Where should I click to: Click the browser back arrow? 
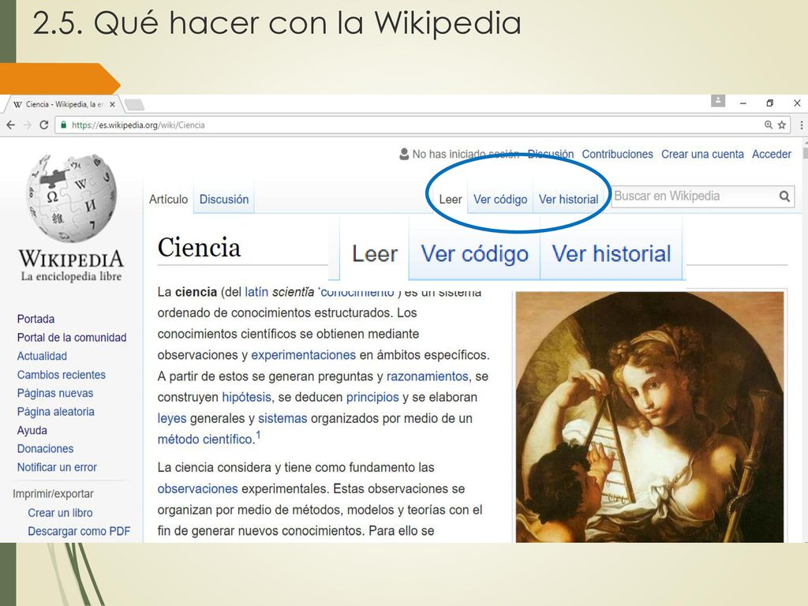coord(11,125)
